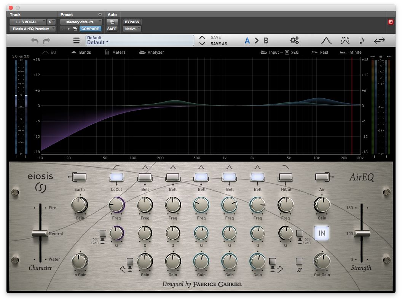Click the bell curve icon in toolbar

coord(326,40)
